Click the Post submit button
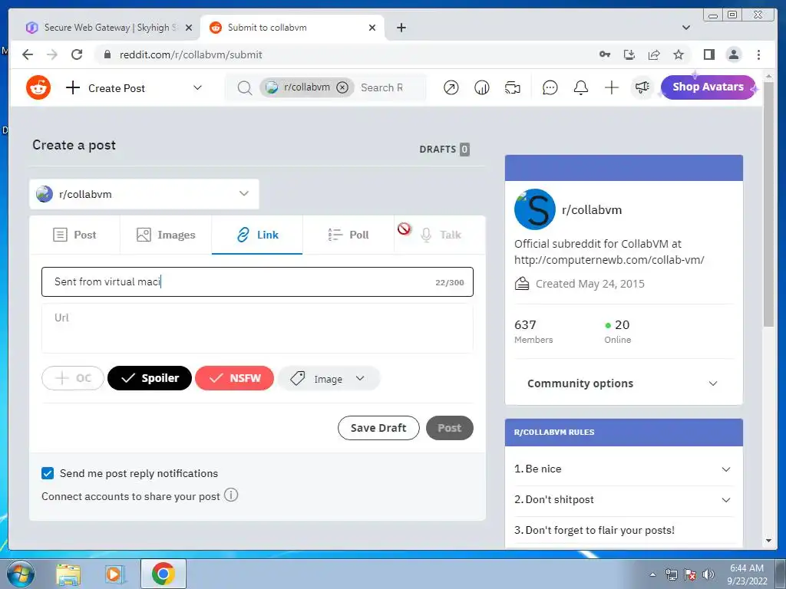Image resolution: width=786 pixels, height=589 pixels. [450, 428]
